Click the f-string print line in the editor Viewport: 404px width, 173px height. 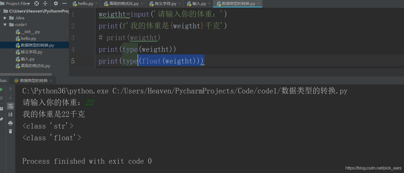tap(163, 26)
